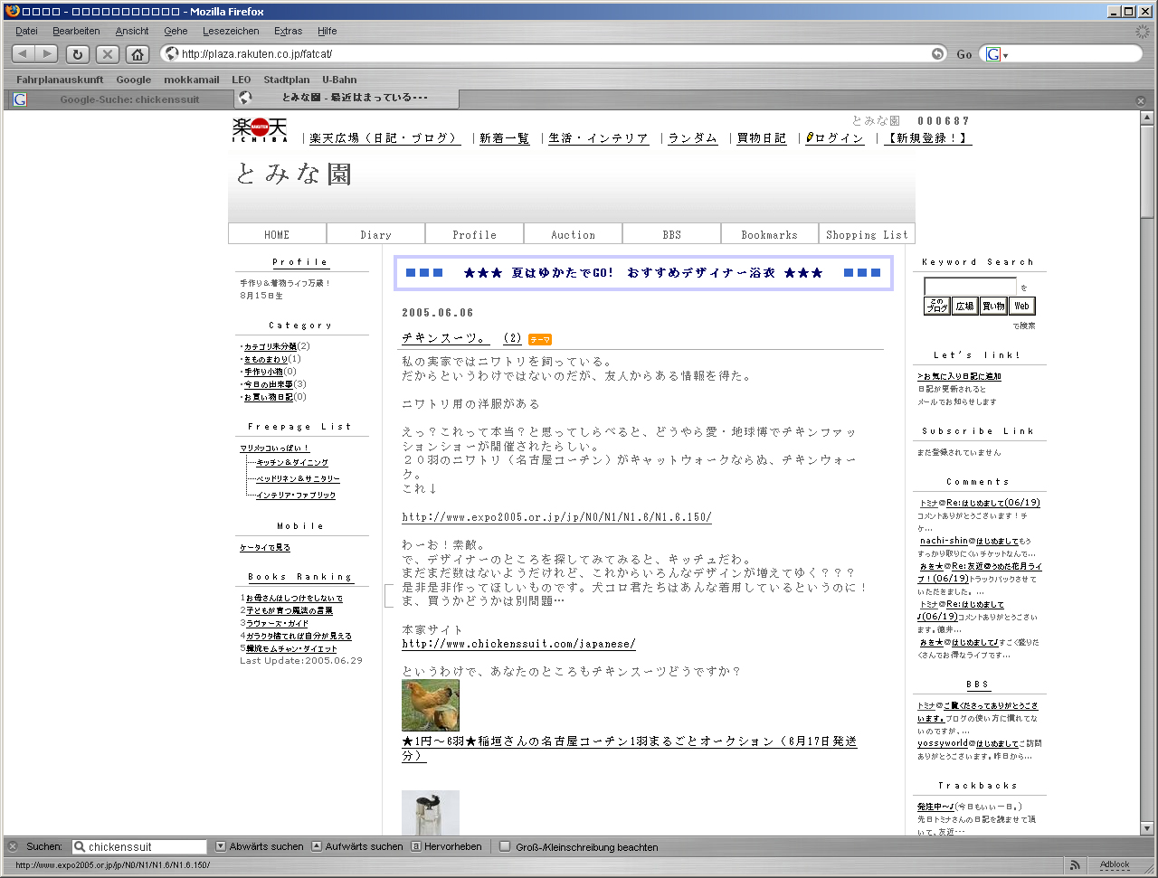Click the nachi-shin comment link
The height and width of the screenshot is (878, 1158).
click(x=944, y=541)
